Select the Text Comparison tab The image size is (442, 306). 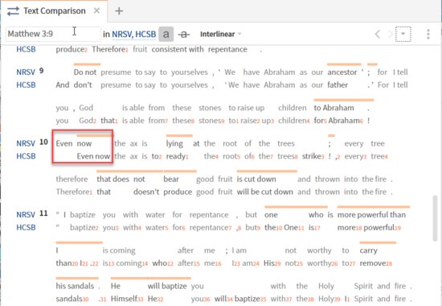[54, 10]
